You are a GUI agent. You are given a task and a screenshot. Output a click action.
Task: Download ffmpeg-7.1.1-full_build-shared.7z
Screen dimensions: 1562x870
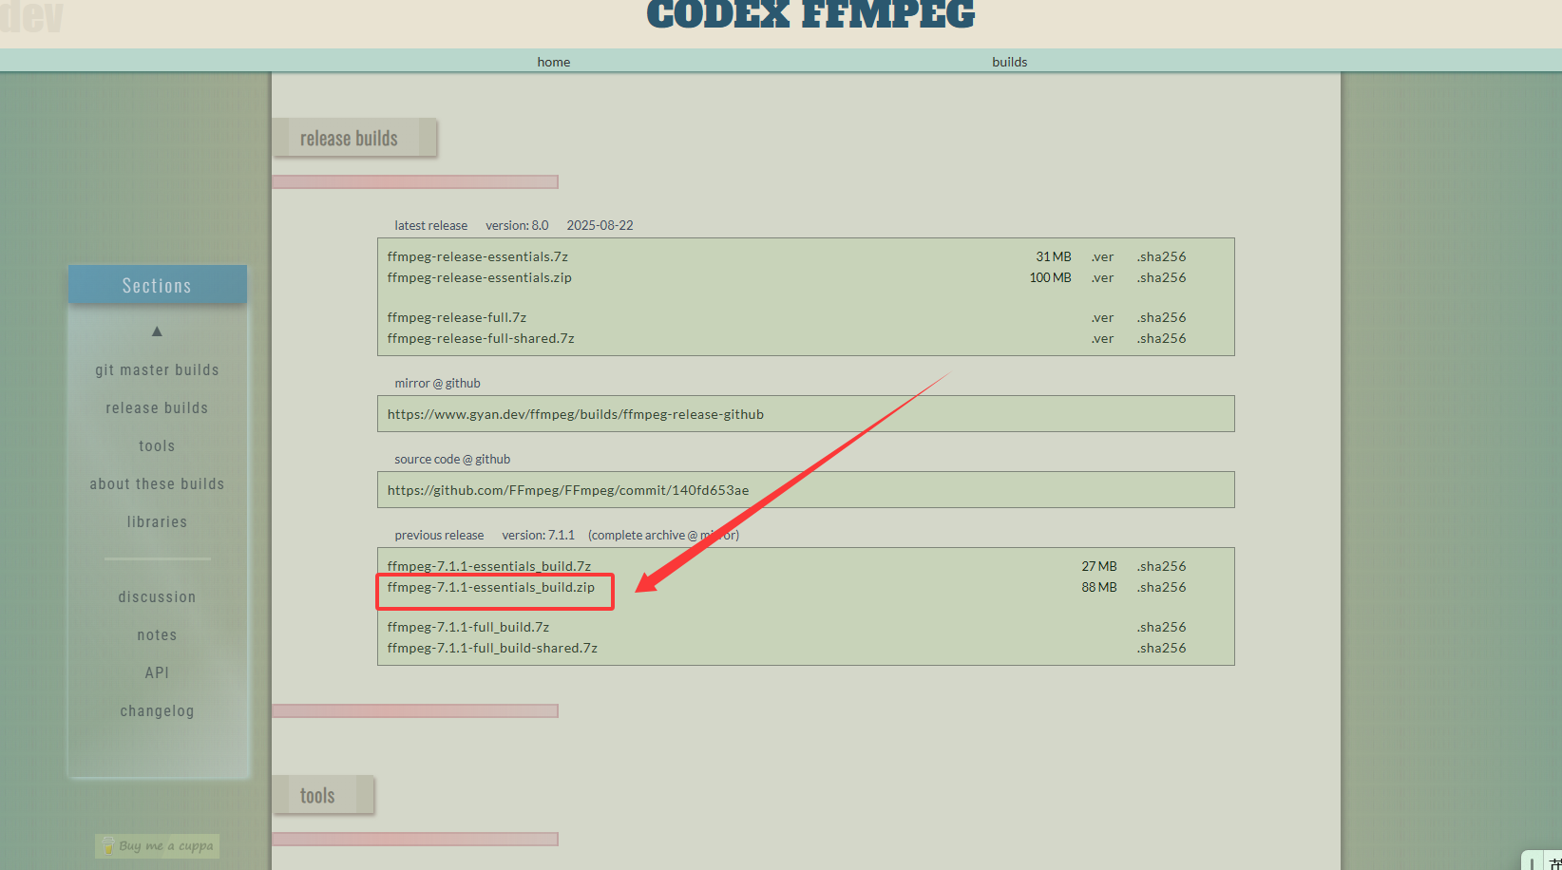pyautogui.click(x=492, y=649)
